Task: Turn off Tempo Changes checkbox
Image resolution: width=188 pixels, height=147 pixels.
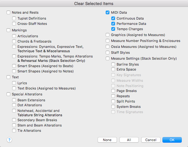Action: 113,29
